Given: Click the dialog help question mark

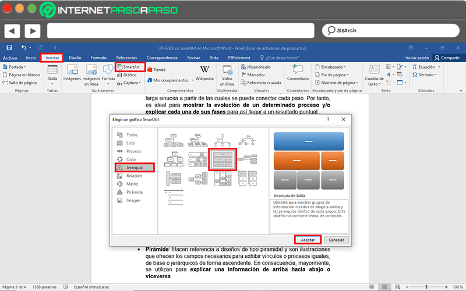Looking at the screenshot, I should [x=328, y=119].
